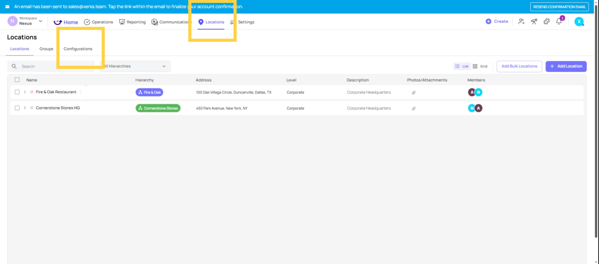Image resolution: width=599 pixels, height=264 pixels.
Task: Click the telescope icon in header
Action: coord(534,21)
